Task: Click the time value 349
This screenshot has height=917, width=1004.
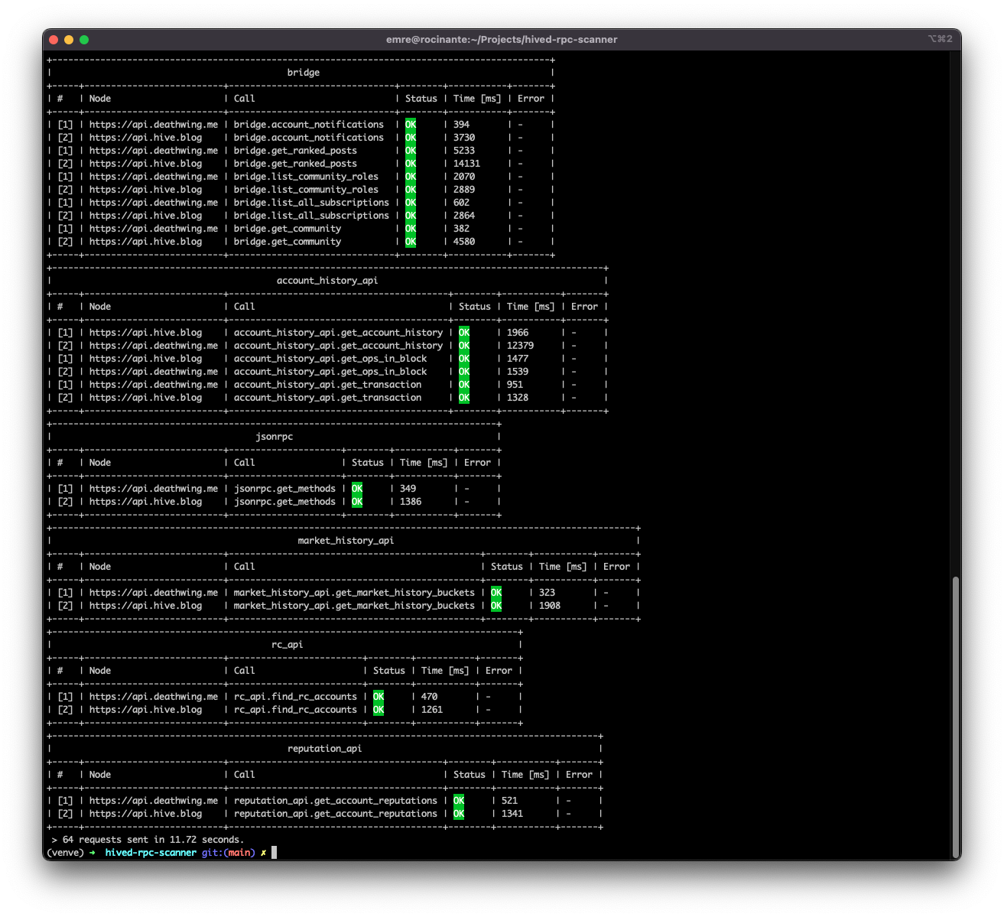Action: click(408, 489)
